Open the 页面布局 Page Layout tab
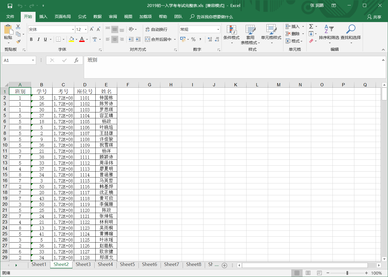This screenshot has width=388, height=277. tap(63, 17)
